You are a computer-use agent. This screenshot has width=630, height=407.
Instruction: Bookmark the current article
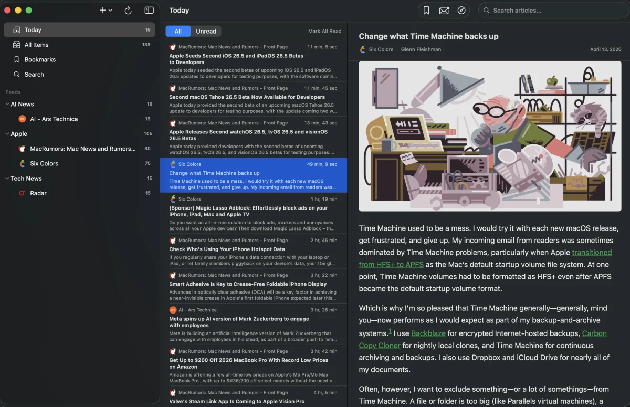426,10
